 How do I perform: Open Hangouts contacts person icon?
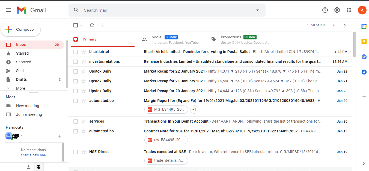click(28, 167)
